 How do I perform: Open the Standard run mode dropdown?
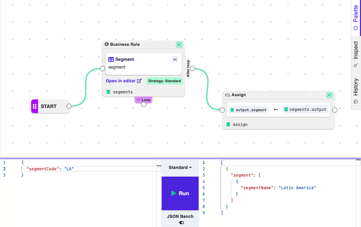[180, 168]
